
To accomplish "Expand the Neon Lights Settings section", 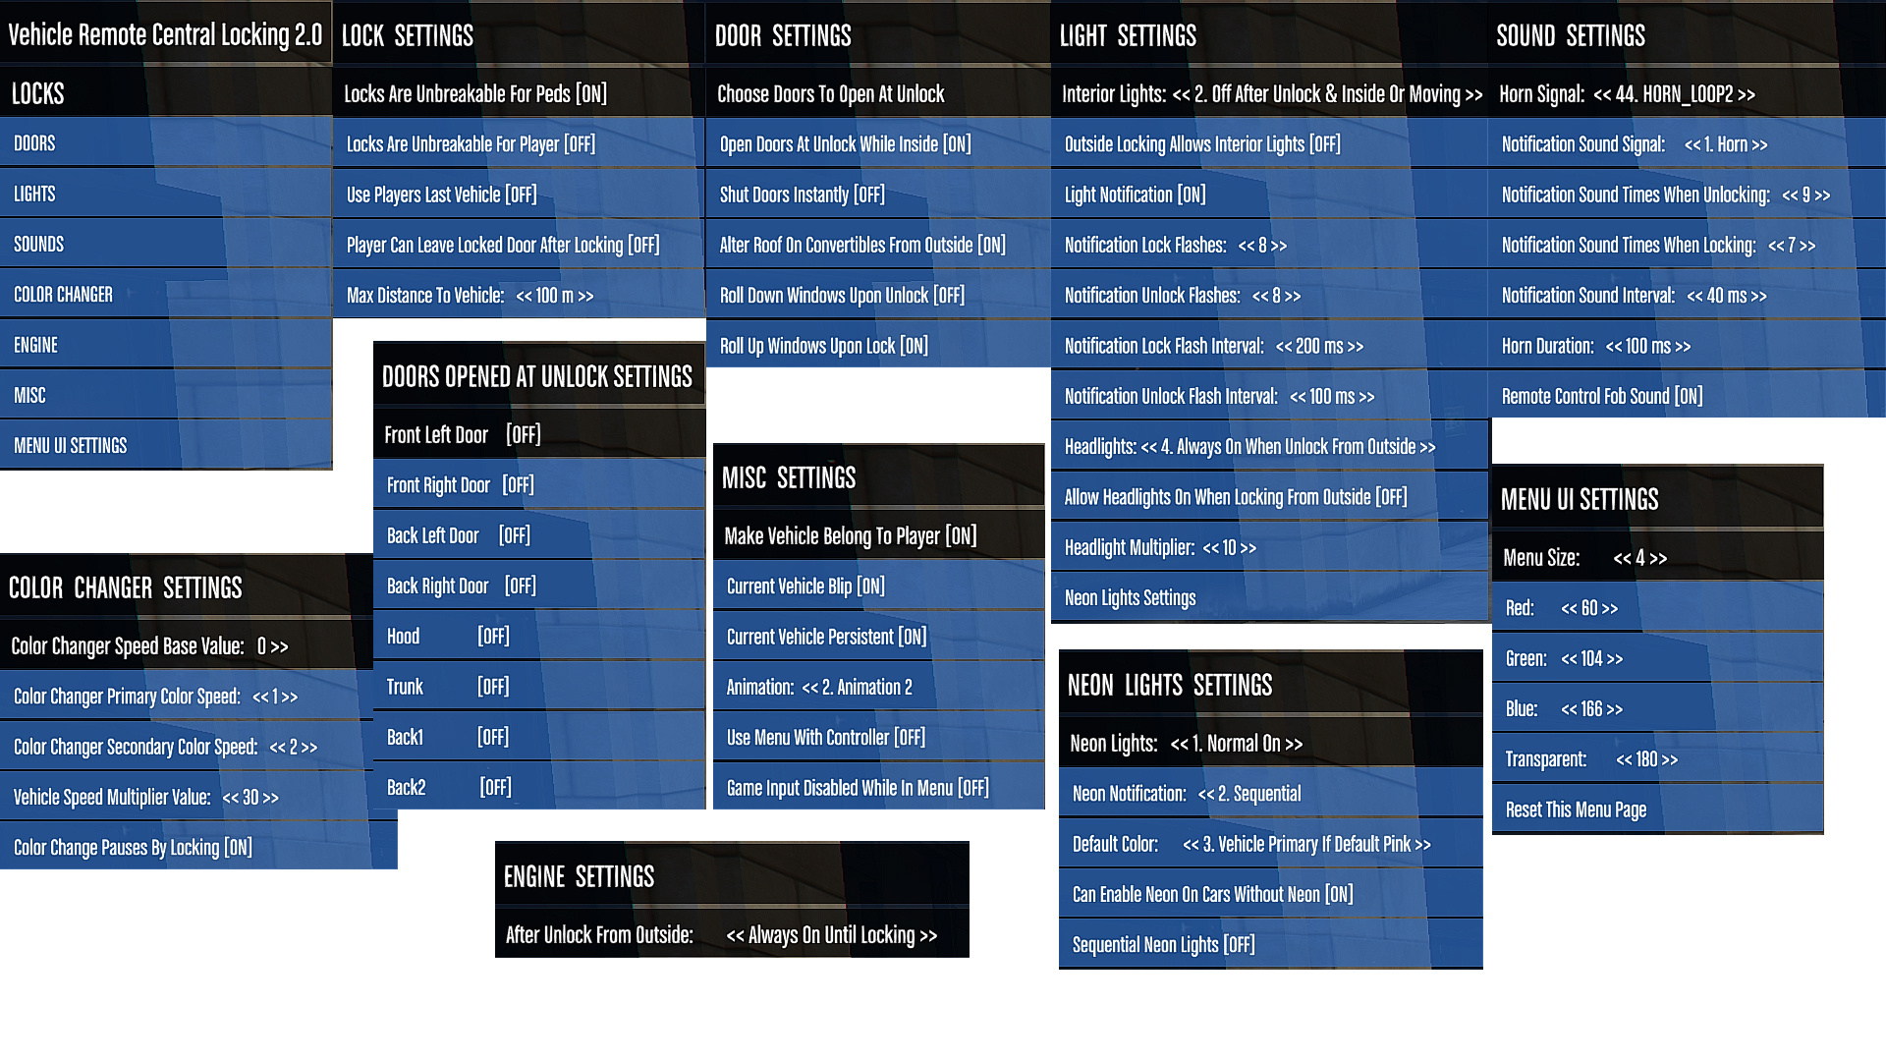I will (x=1129, y=597).
